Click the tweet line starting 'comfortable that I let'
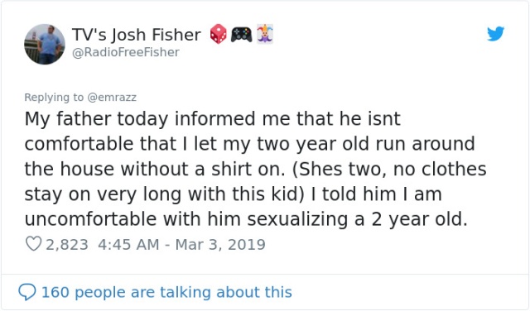Image resolution: width=530 pixels, height=311 pixels. pos(250,144)
